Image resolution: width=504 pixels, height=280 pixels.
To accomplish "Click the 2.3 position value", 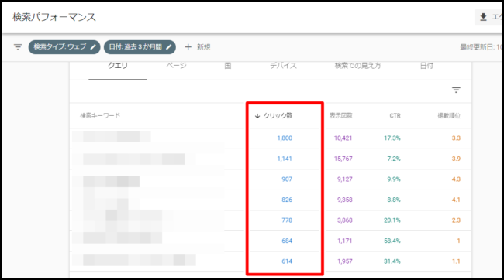I will tap(456, 220).
